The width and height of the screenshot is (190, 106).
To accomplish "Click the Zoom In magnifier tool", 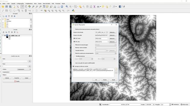I will click(x=33, y=6).
